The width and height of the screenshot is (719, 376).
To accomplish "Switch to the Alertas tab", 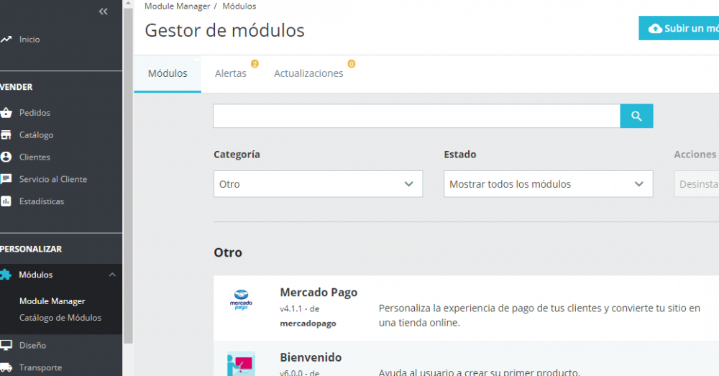I will pyautogui.click(x=231, y=73).
